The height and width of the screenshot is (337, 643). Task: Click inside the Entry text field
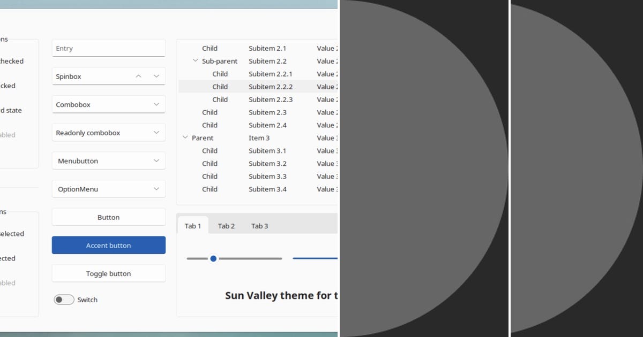point(108,48)
